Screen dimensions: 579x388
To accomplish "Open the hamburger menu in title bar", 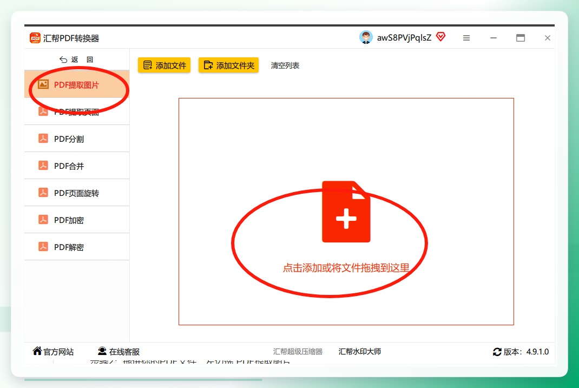I will 466,38.
